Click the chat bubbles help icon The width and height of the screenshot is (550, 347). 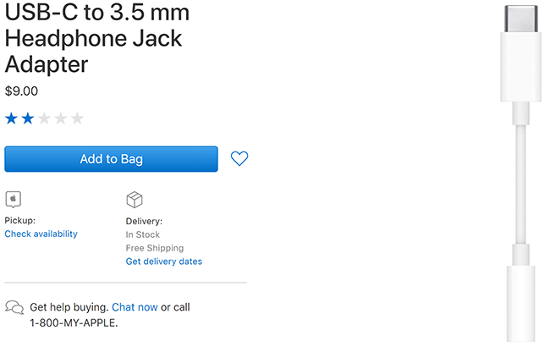(x=14, y=307)
